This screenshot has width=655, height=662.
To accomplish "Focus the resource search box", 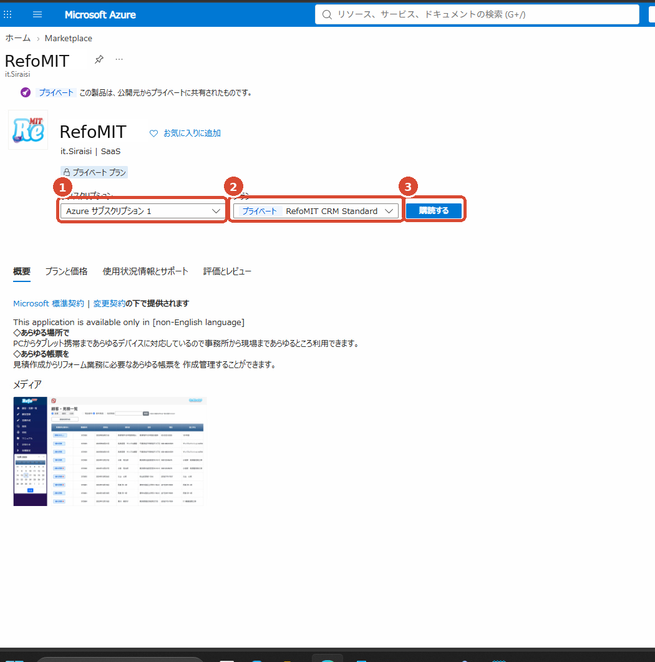I will pos(477,15).
